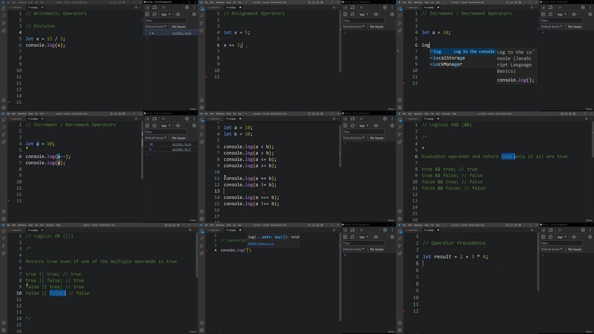Image resolution: width=594 pixels, height=334 pixels.
Task: Open Extensions in the Arithmetic Operators frame sidebar
Action: pos(4,30)
